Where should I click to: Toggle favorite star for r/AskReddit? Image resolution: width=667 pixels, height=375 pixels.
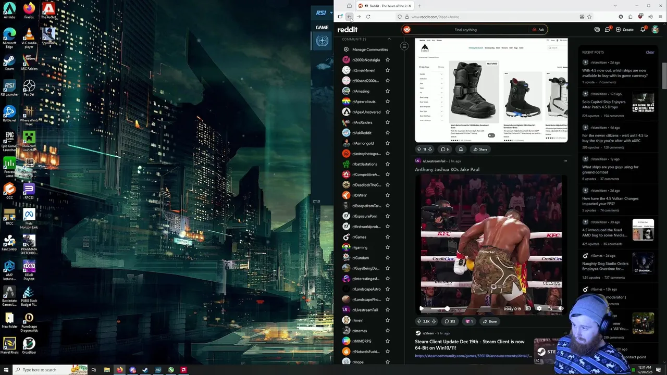click(x=388, y=133)
